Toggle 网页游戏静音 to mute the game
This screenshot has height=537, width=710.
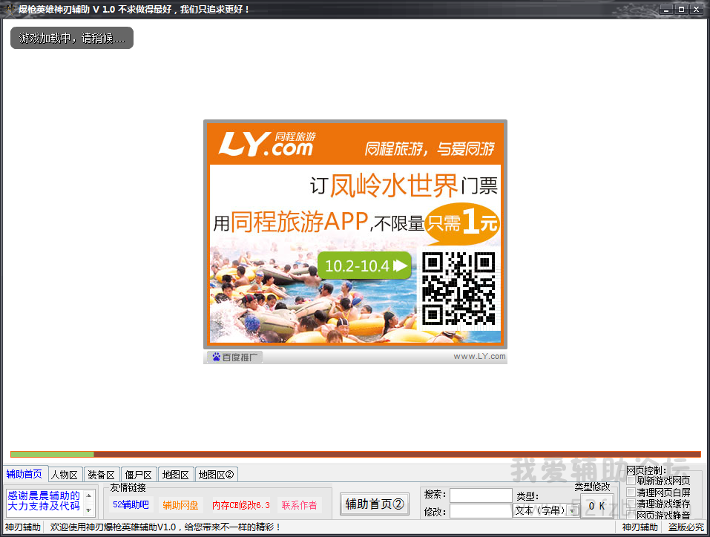click(x=631, y=514)
